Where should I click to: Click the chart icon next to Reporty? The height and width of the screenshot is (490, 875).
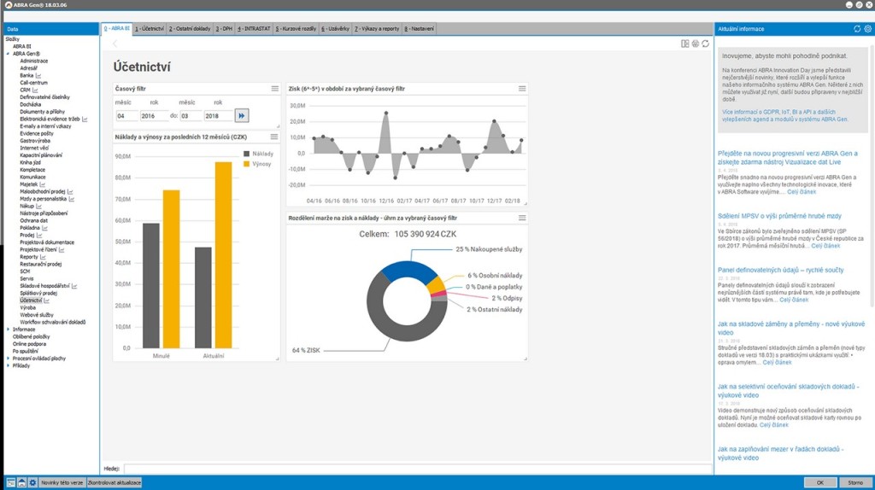click(43, 256)
